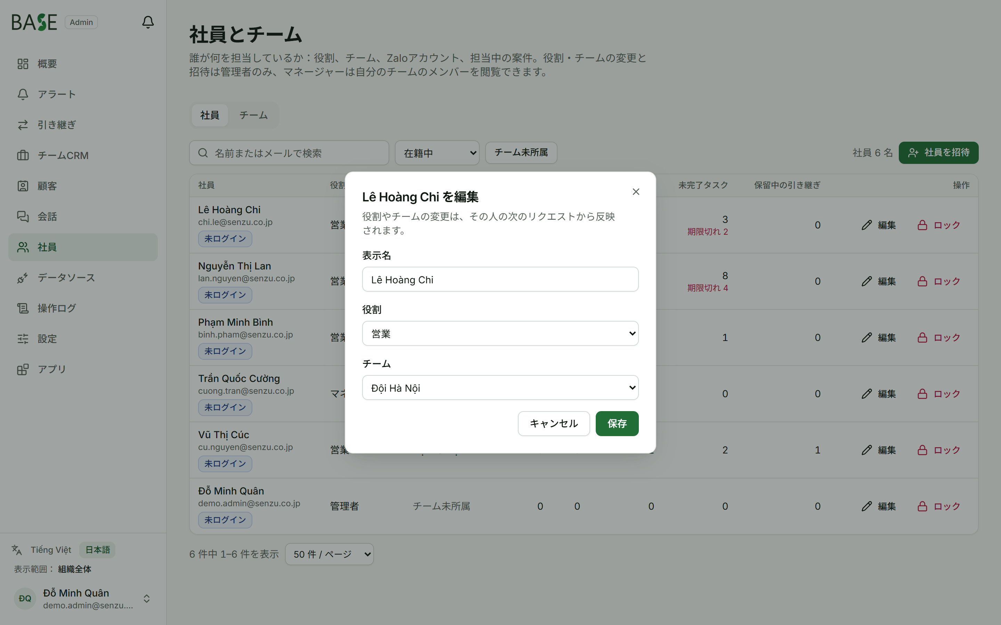Click ロック lock for Lê Hoàng Chi row

[938, 225]
